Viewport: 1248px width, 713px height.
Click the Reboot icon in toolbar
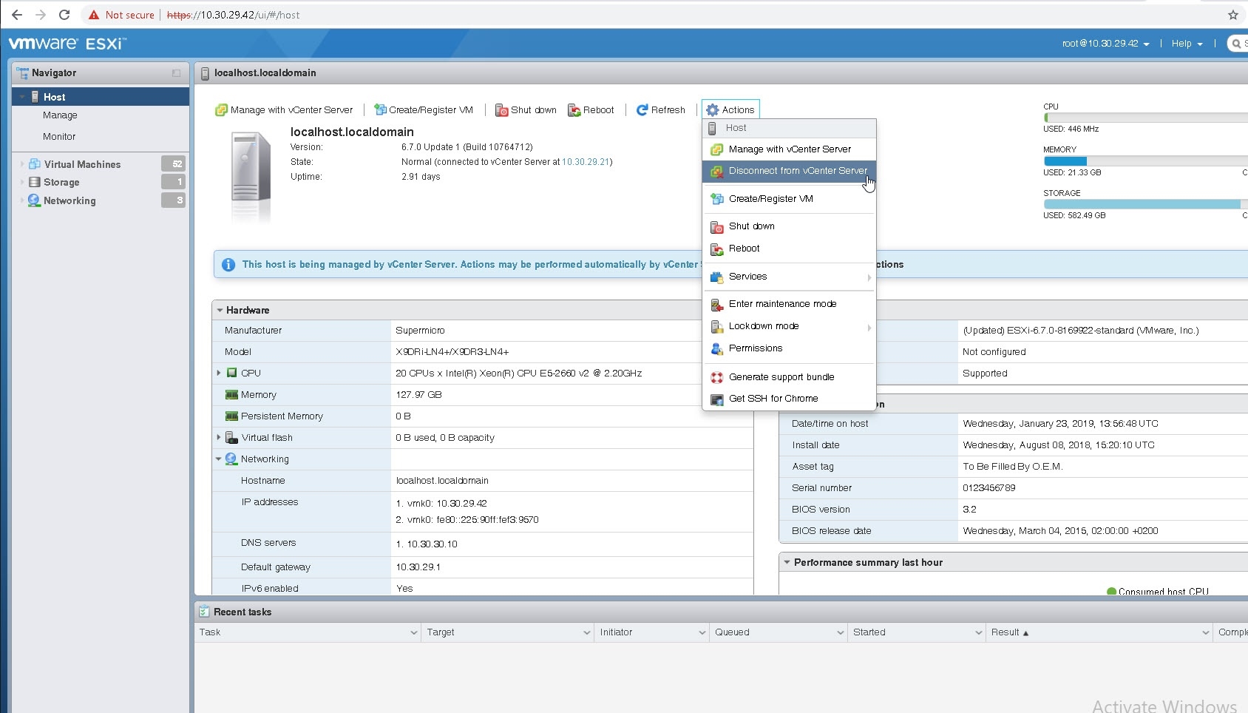(x=574, y=110)
